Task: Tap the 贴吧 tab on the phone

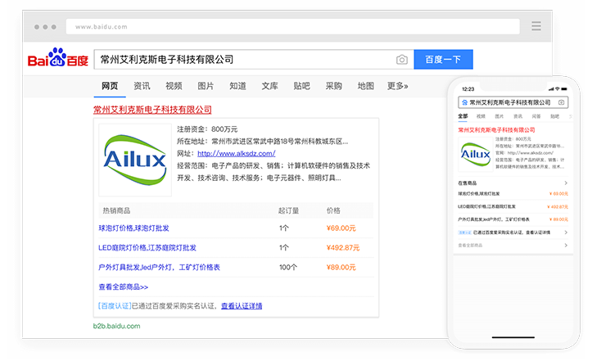Action: (x=554, y=116)
